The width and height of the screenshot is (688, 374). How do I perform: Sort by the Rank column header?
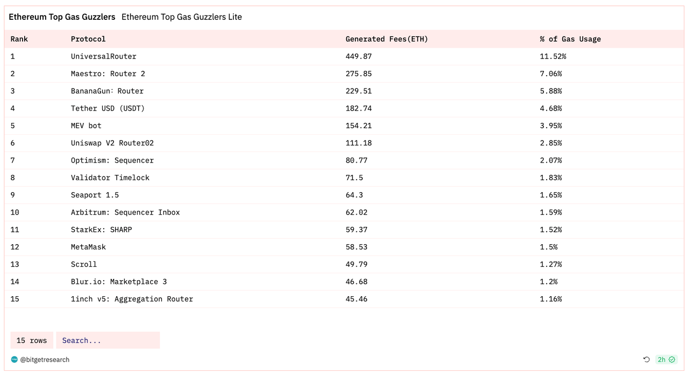(x=19, y=39)
